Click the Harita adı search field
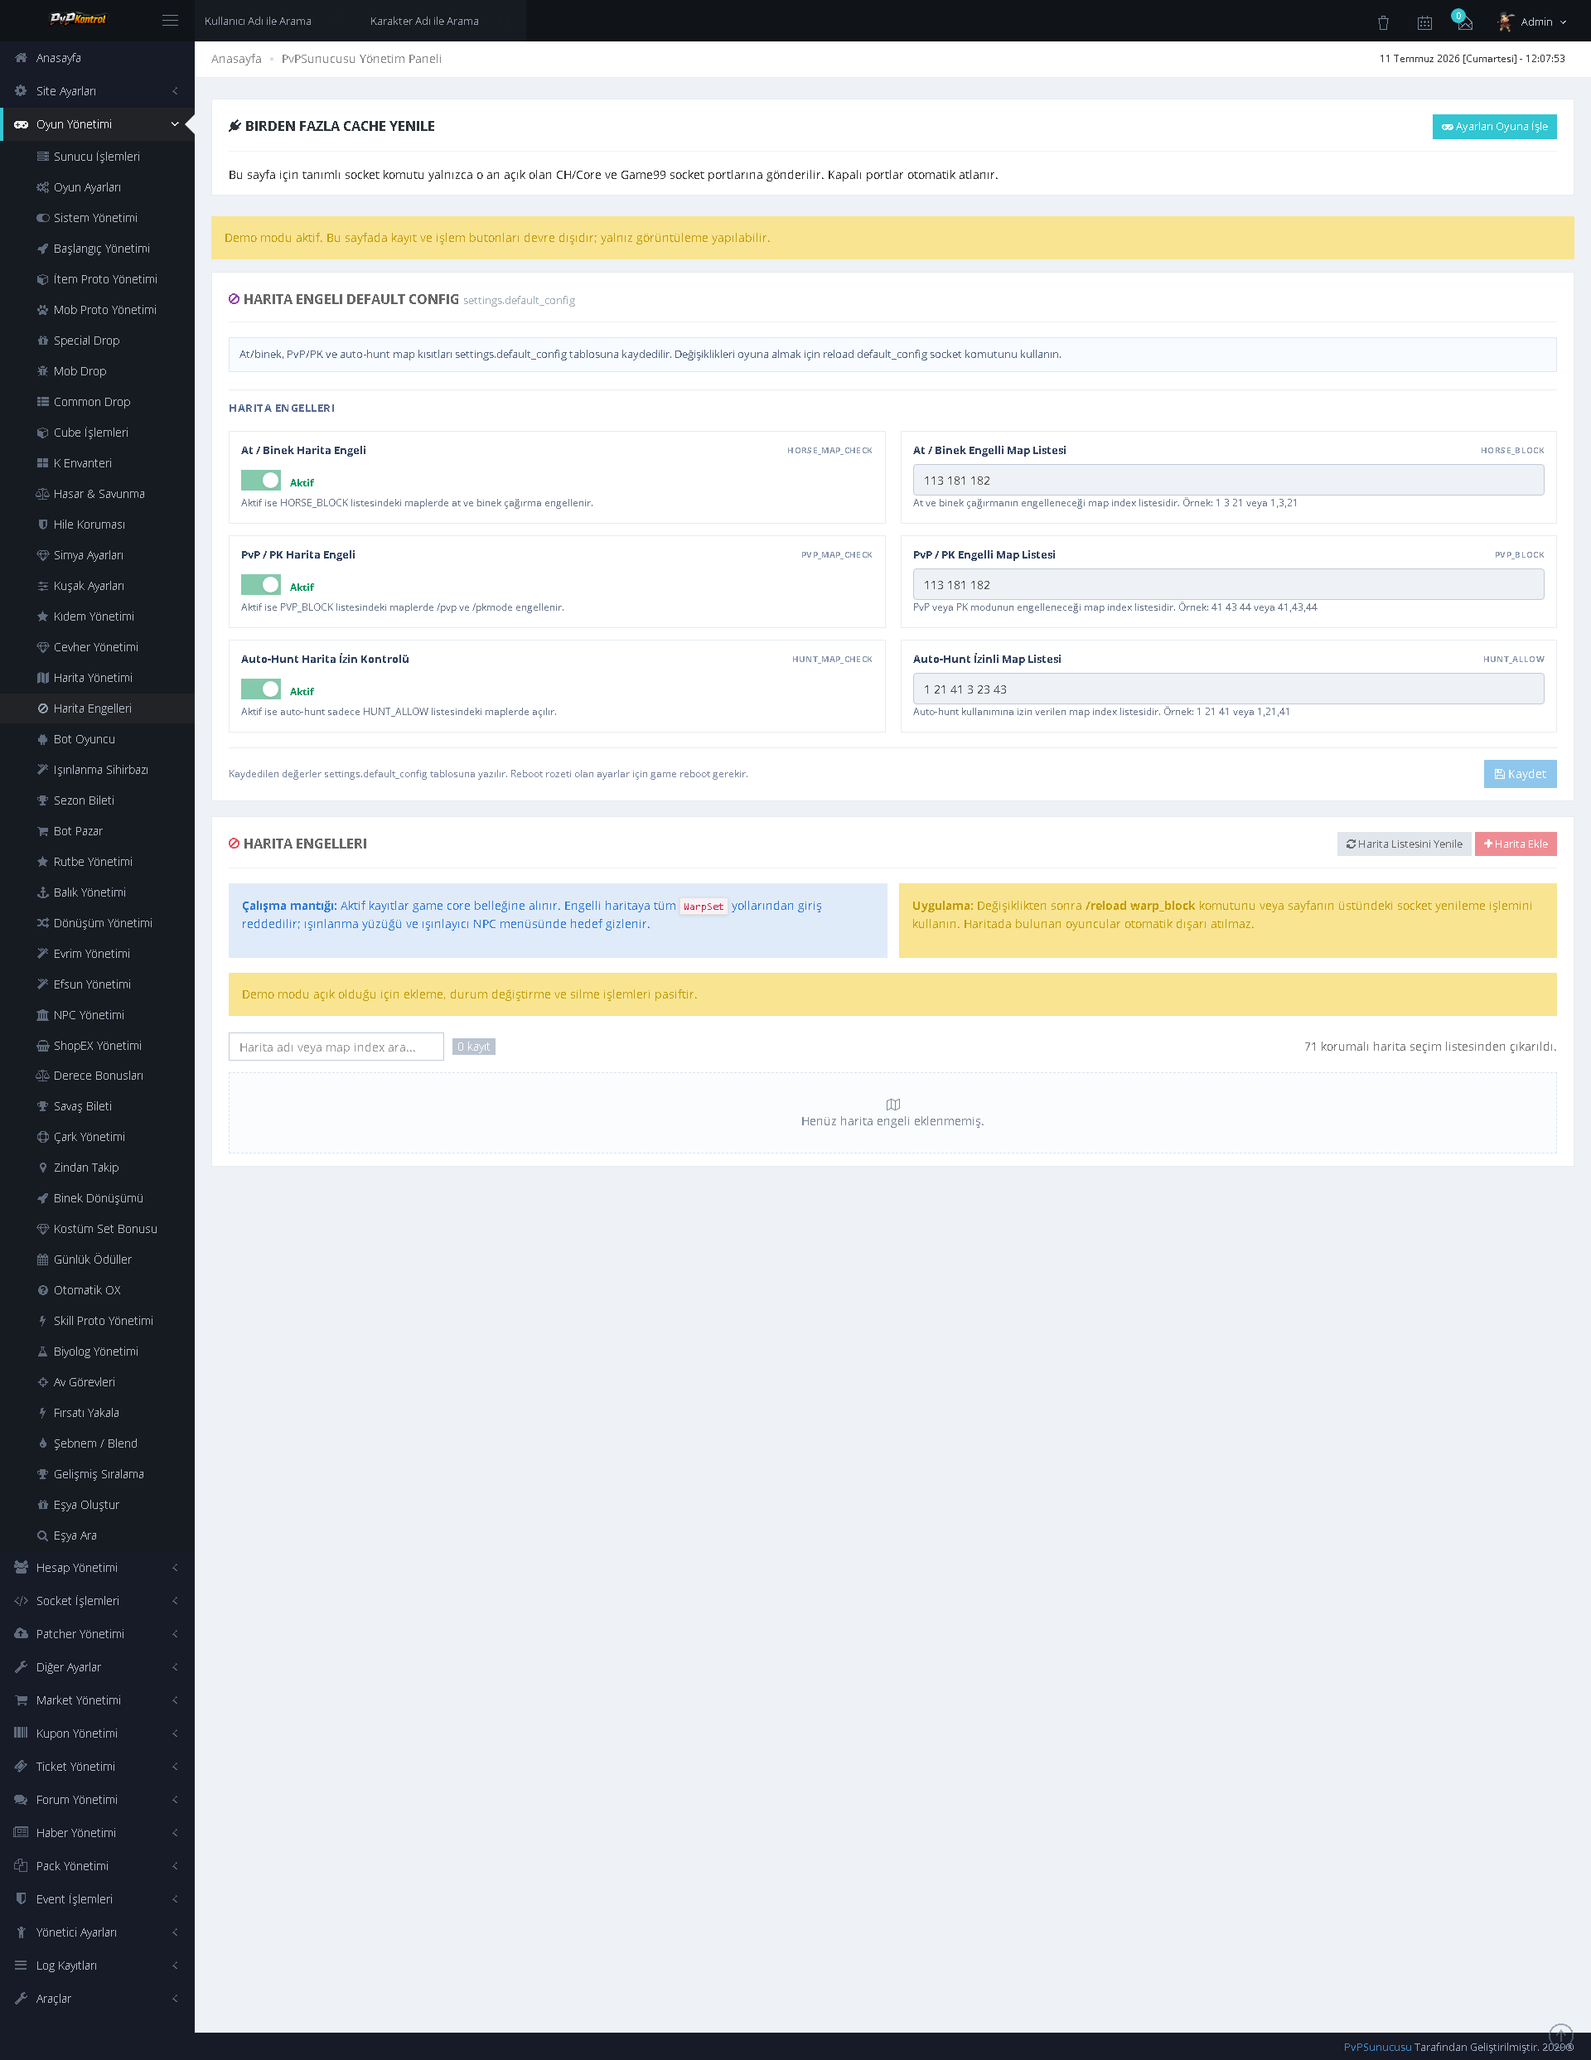The height and width of the screenshot is (2060, 1591). 336,1047
